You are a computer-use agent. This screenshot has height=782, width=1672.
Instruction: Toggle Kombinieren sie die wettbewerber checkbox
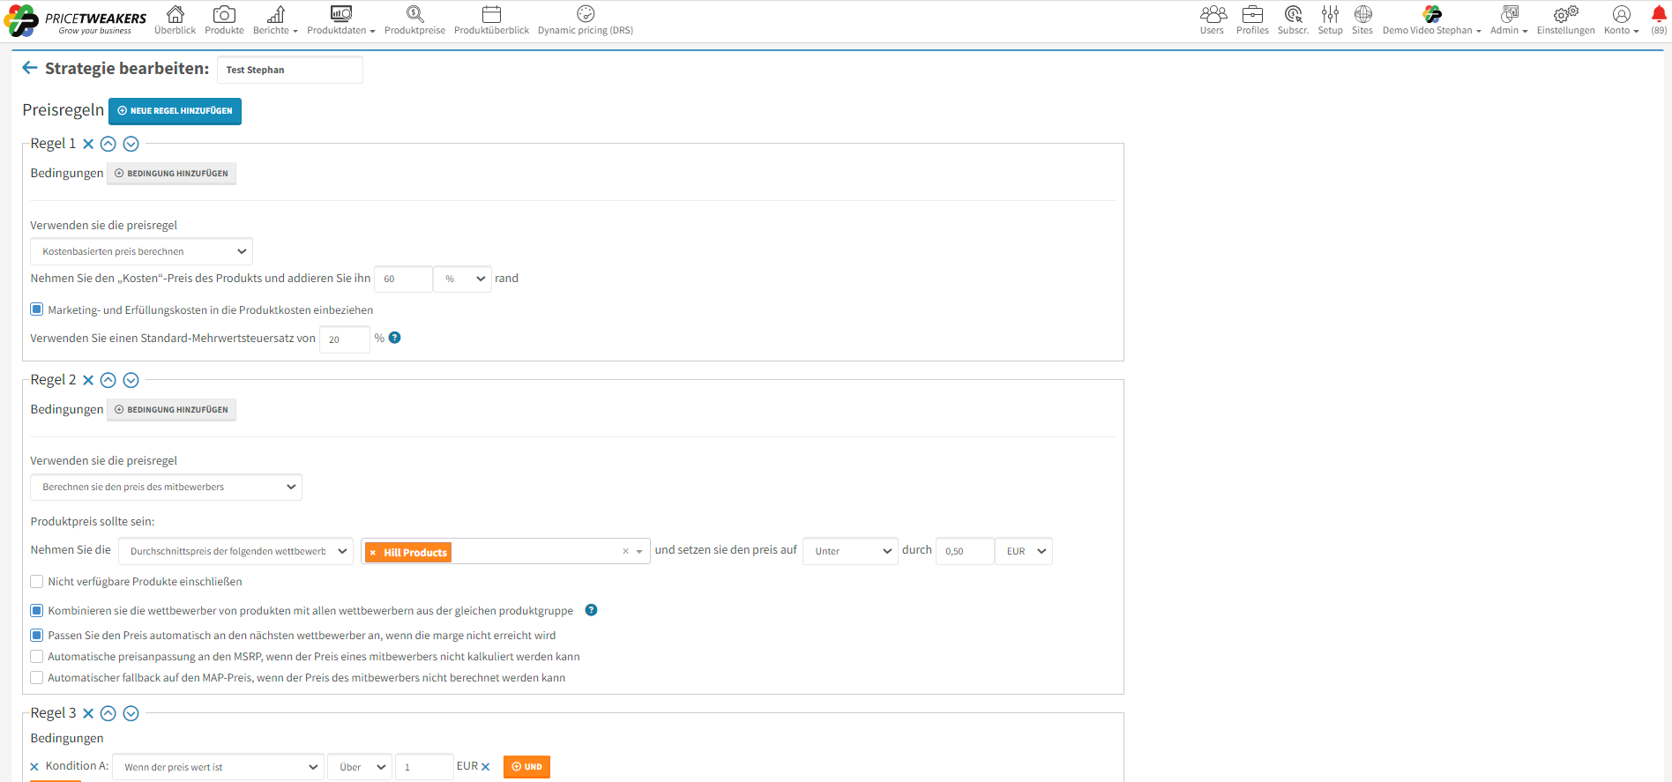37,610
